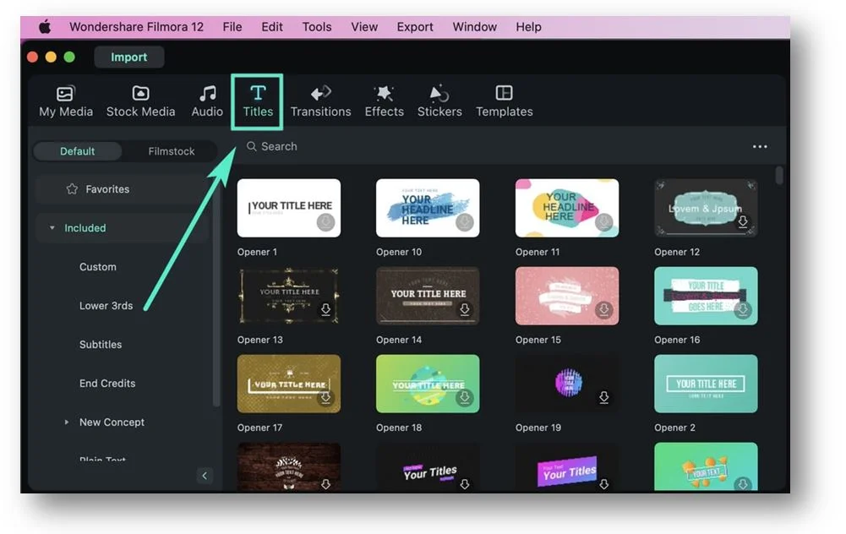Viewport: 846px width, 534px height.
Task: Open the File menu
Action: pyautogui.click(x=232, y=26)
